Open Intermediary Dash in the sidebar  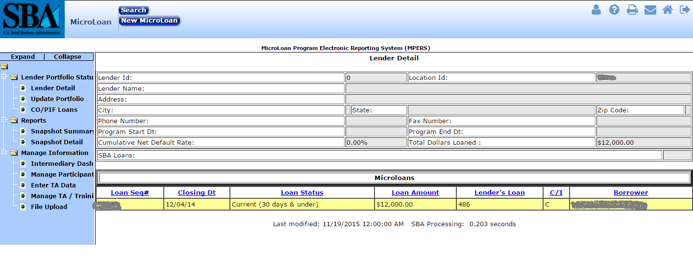[62, 163]
